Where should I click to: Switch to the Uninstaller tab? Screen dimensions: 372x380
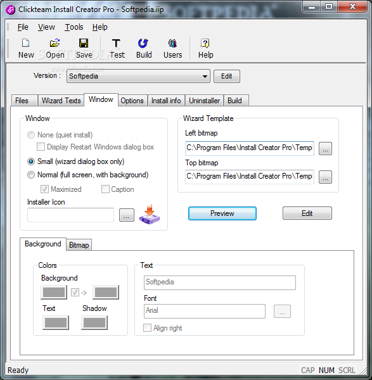pyautogui.click(x=205, y=101)
